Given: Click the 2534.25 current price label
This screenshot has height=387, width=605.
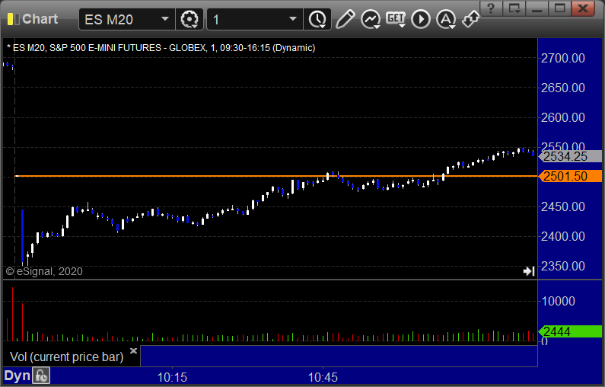Looking at the screenshot, I should 571,156.
